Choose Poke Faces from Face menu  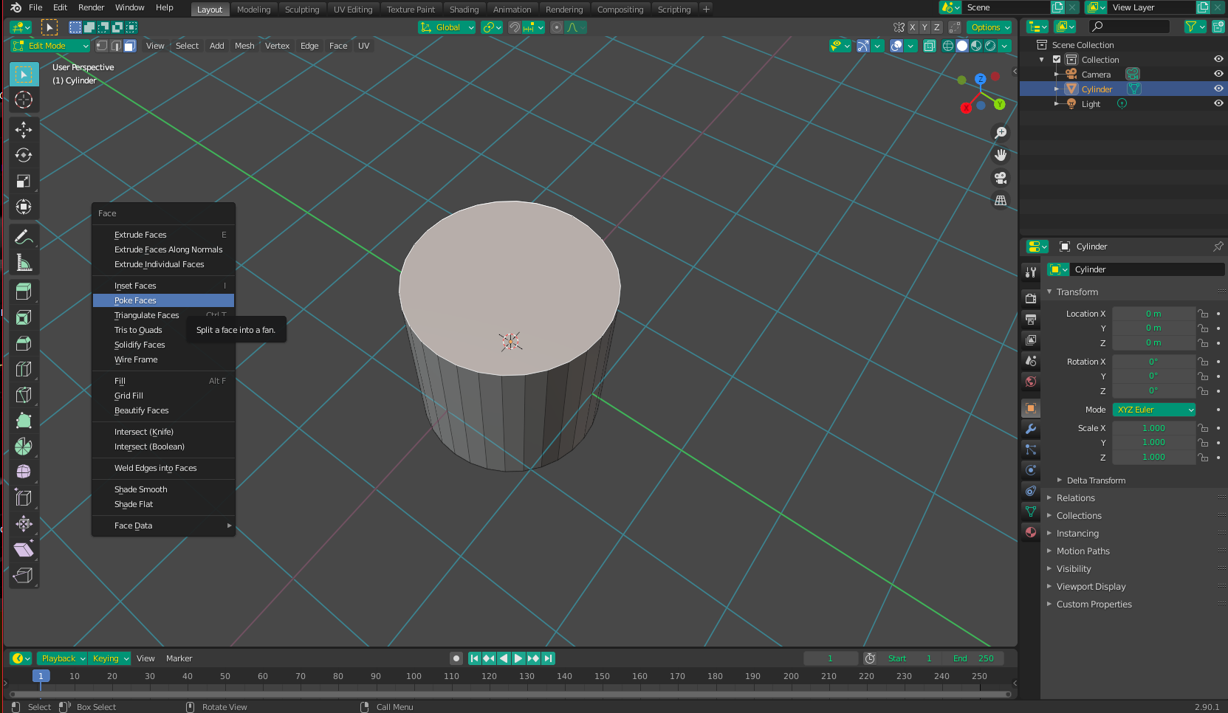(x=163, y=300)
